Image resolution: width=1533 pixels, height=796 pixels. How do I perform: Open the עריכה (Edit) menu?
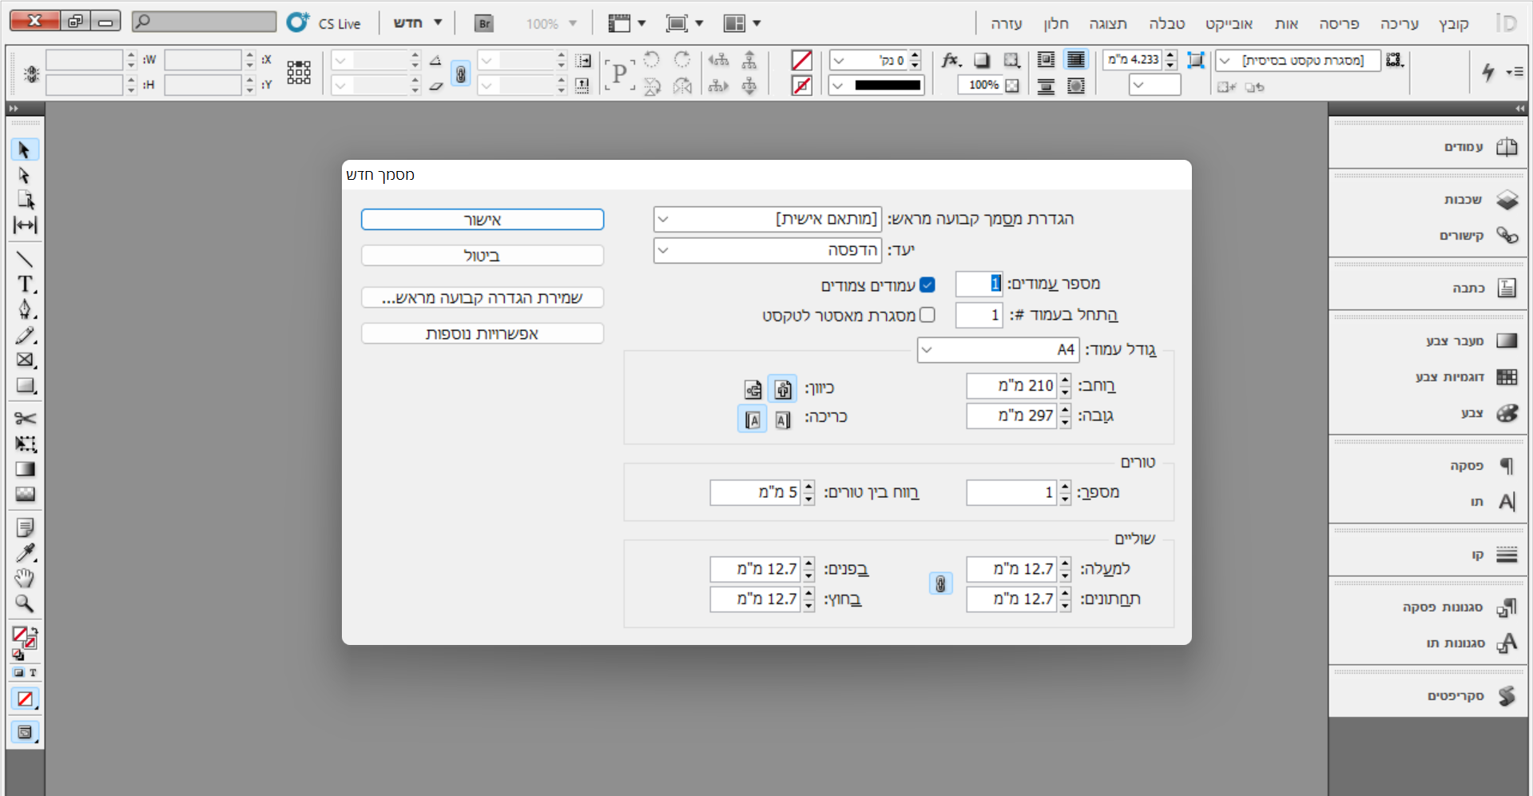pyautogui.click(x=1400, y=24)
